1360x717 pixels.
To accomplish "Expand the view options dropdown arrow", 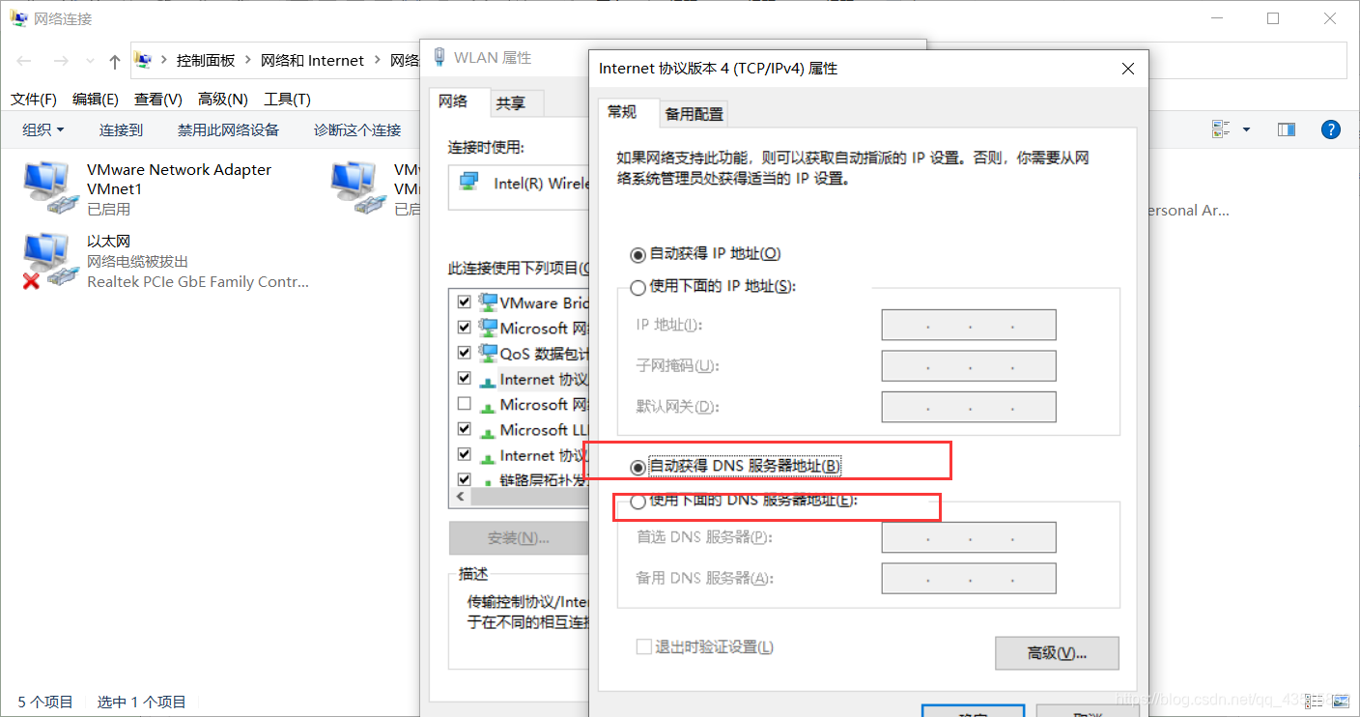I will click(x=1246, y=129).
